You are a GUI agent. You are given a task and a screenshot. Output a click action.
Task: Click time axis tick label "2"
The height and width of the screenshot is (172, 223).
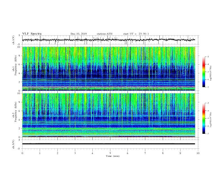57,153
